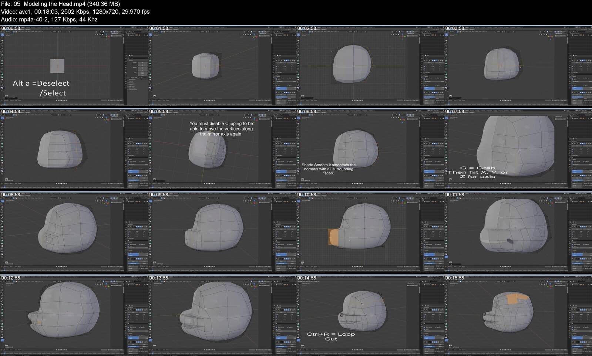Open the 00:12:58 snout modeling frame
592x356 pixels.
point(74,315)
